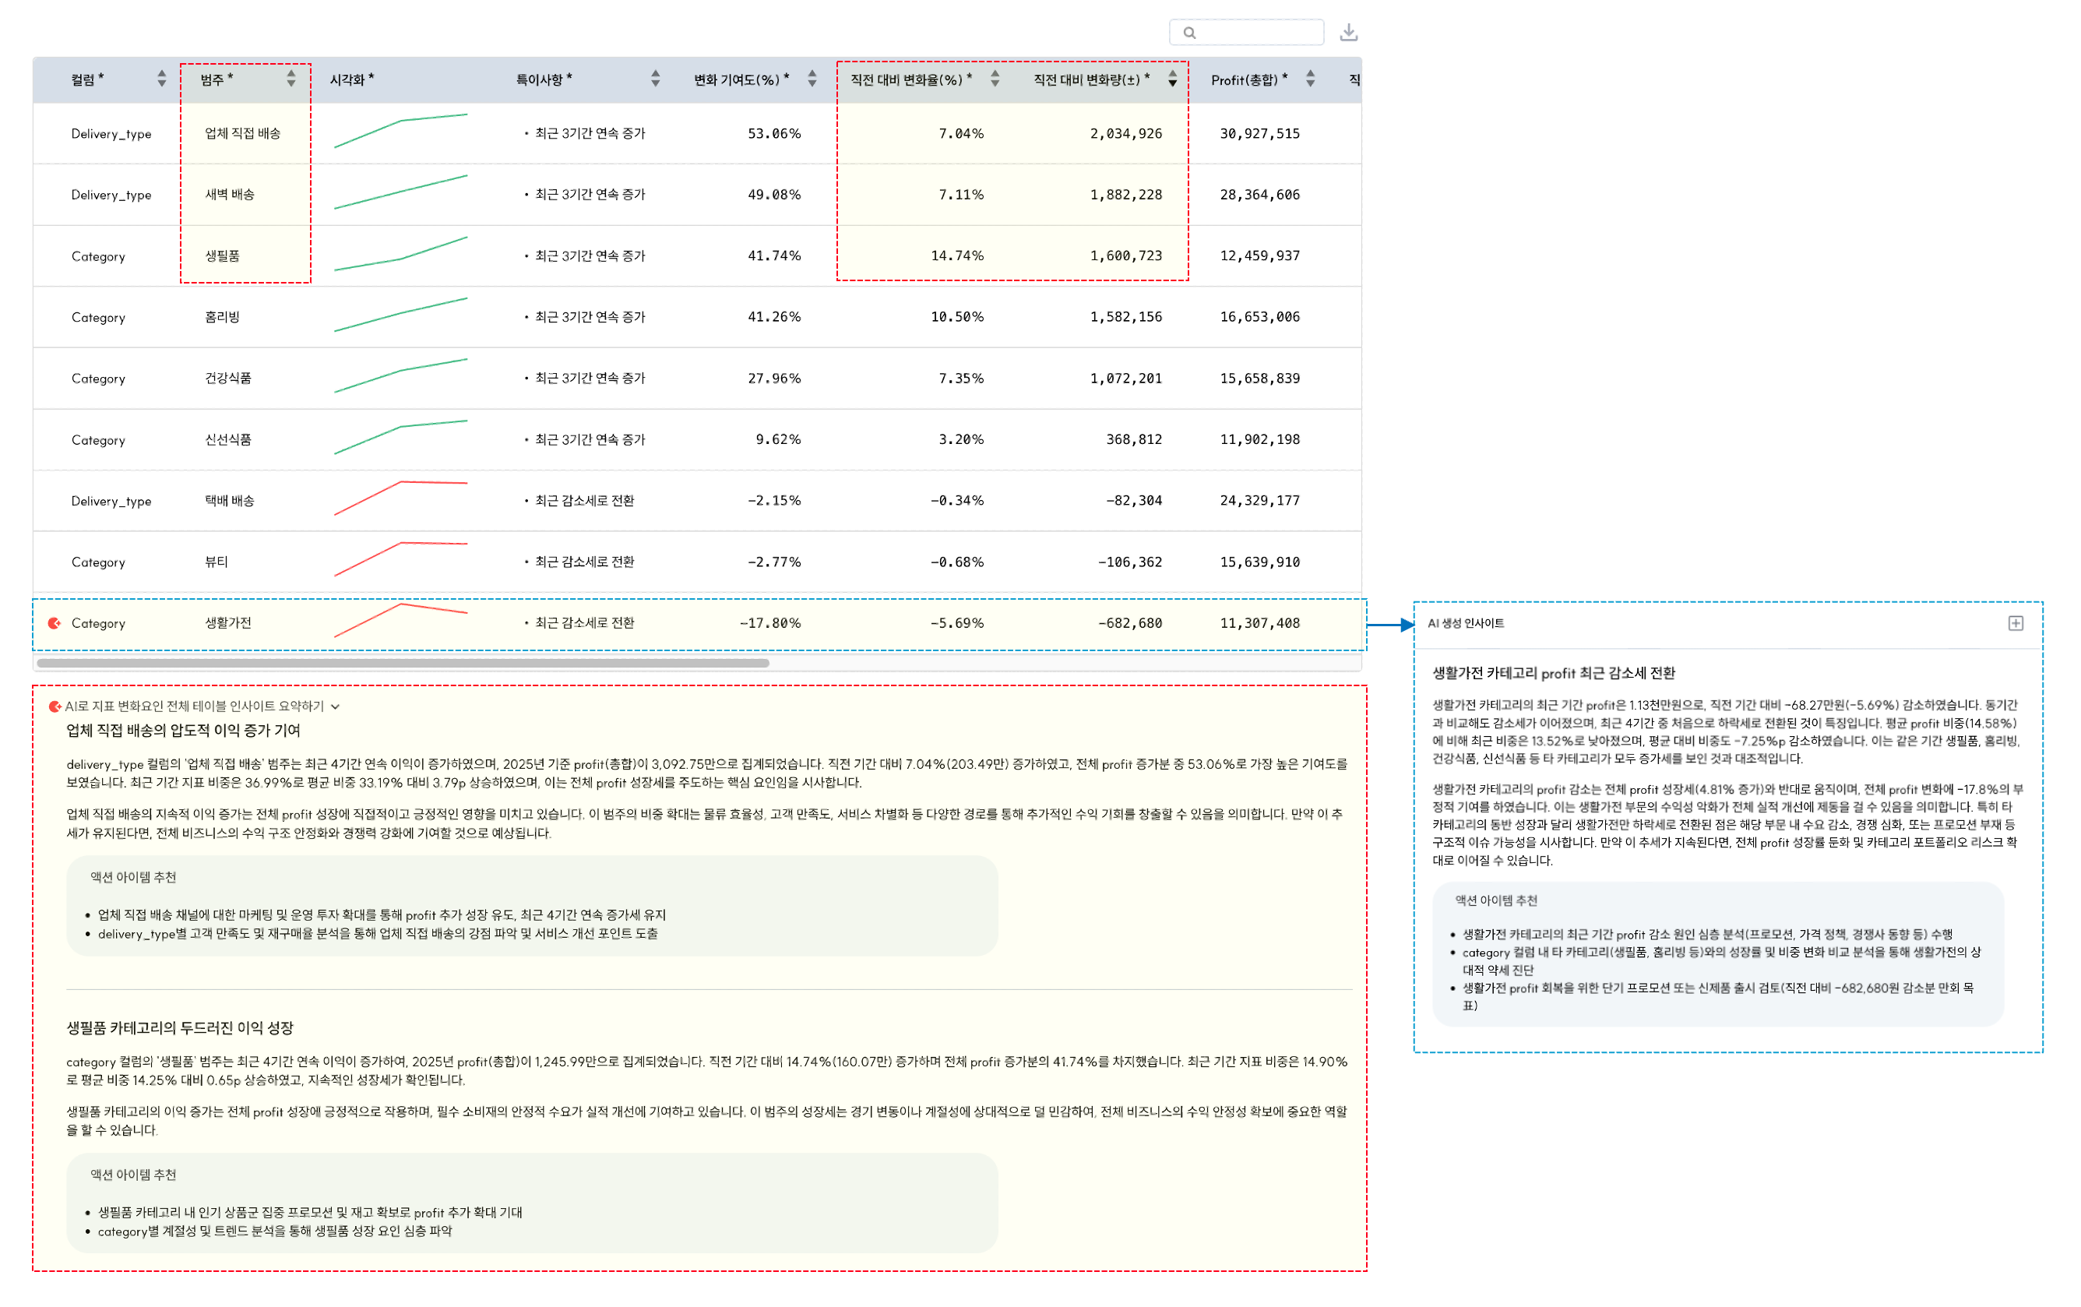The image size is (2081, 1307).
Task: Sort by 범주 column arrows
Action: tap(291, 79)
